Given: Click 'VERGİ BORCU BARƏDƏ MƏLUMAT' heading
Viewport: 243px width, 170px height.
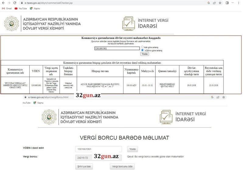Looking at the screenshot, I should [x=124, y=138].
